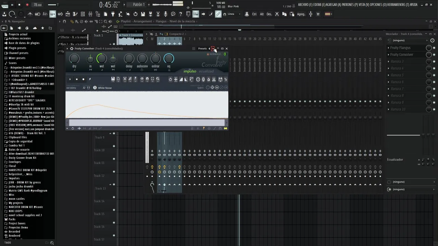Screen dimensions: 438x246
Task: Click the Presets label in Convolver
Action: coord(202,49)
